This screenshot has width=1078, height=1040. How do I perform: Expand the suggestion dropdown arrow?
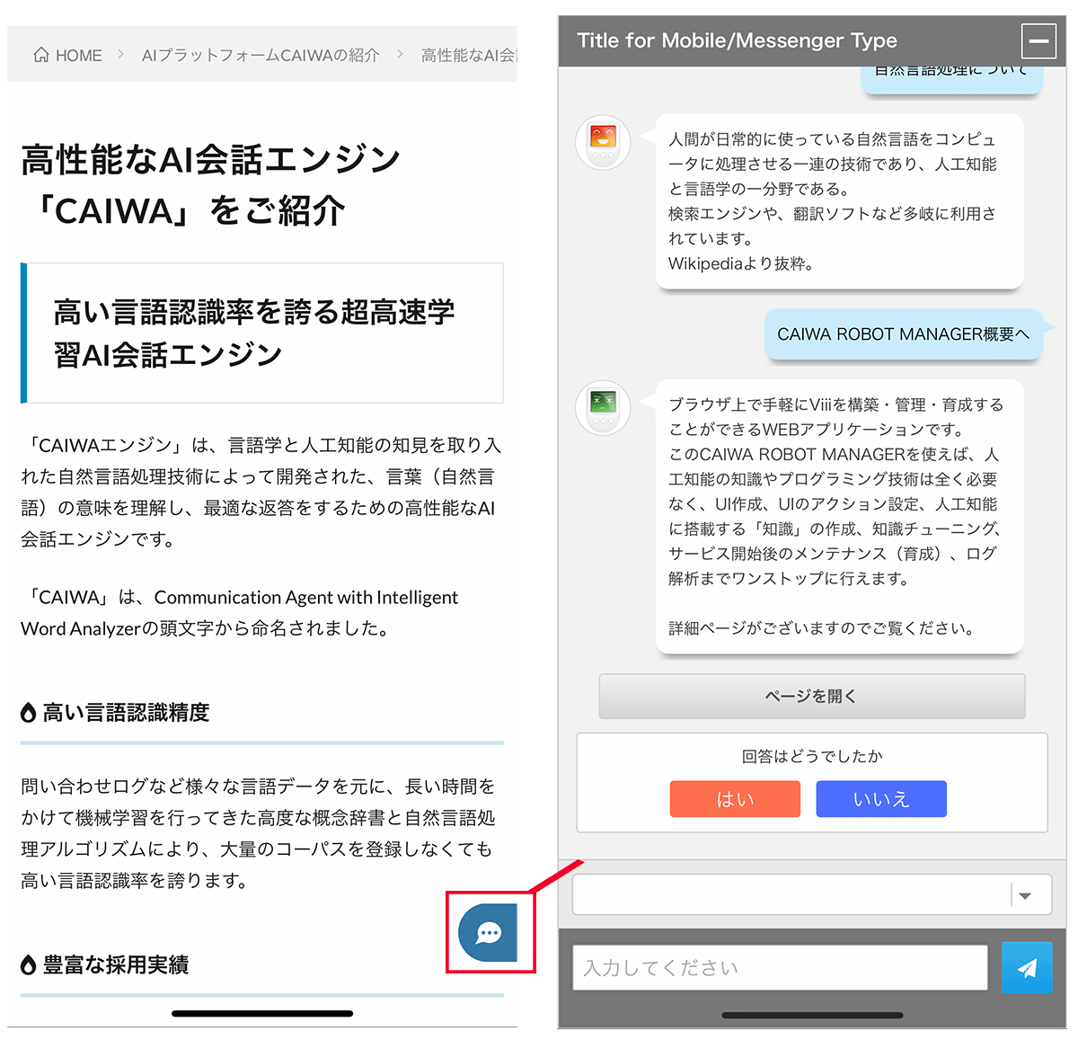pyautogui.click(x=1025, y=895)
